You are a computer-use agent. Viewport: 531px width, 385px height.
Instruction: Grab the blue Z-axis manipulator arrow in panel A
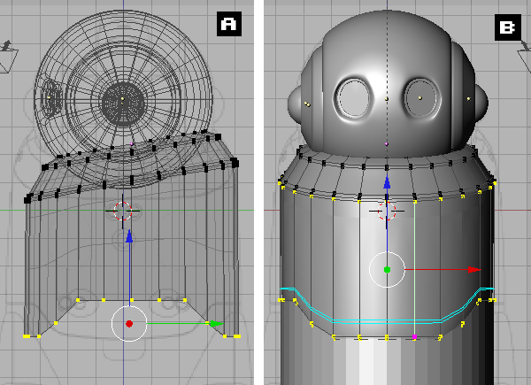129,236
